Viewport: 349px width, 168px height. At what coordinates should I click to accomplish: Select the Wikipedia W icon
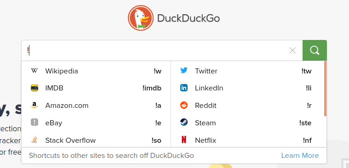(x=34, y=71)
